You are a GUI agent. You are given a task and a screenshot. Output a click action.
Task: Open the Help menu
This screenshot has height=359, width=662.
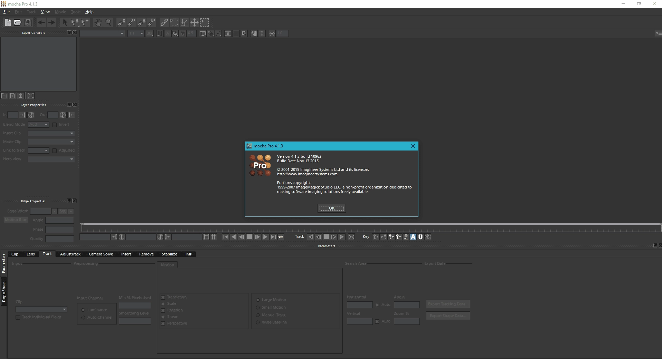[x=89, y=12]
